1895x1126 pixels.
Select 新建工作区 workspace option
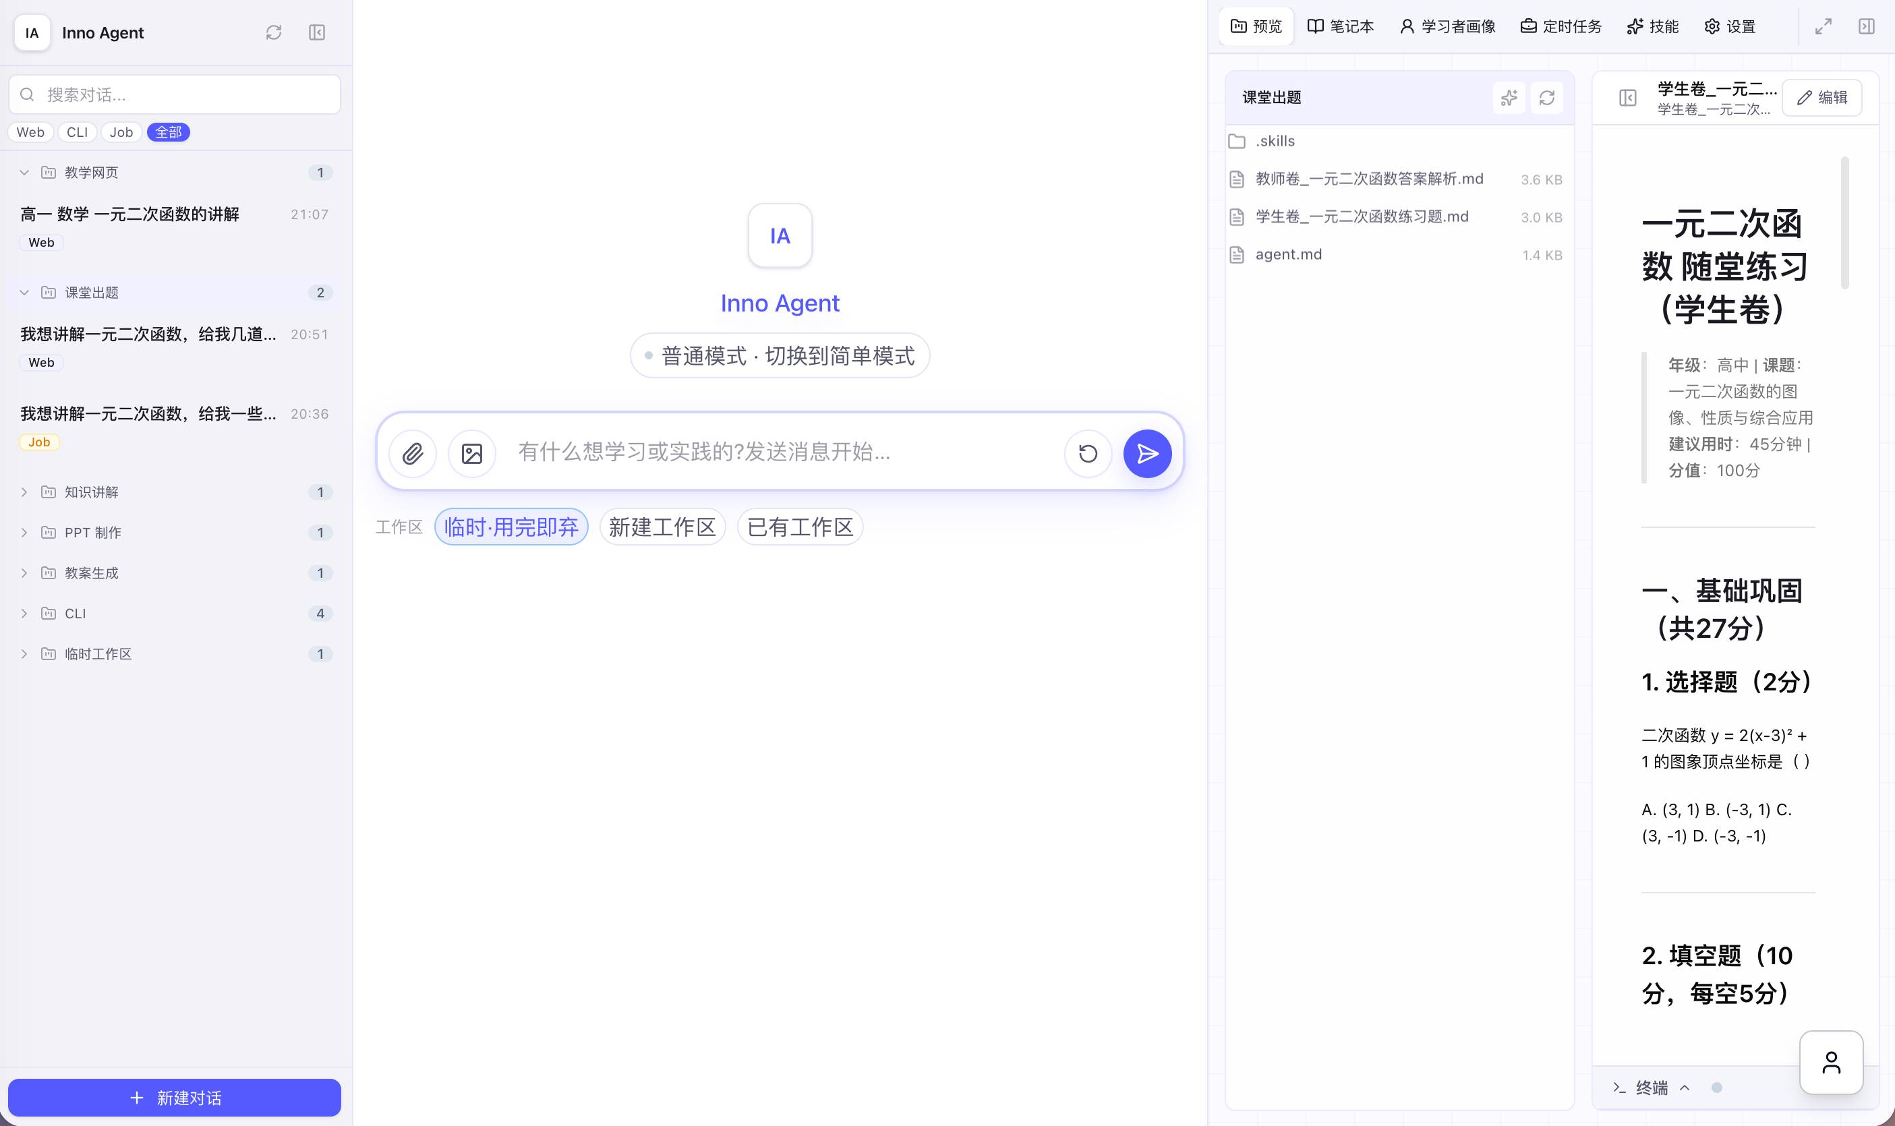[662, 527]
